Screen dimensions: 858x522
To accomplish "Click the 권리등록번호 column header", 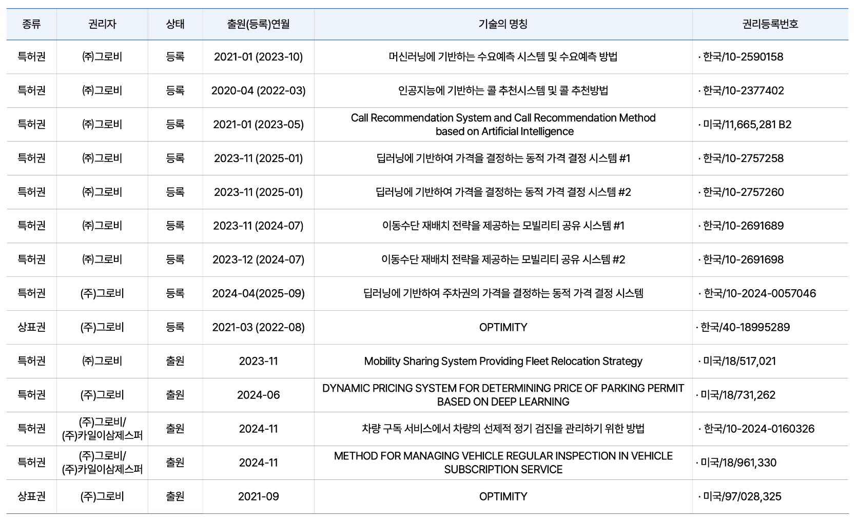I will point(770,24).
